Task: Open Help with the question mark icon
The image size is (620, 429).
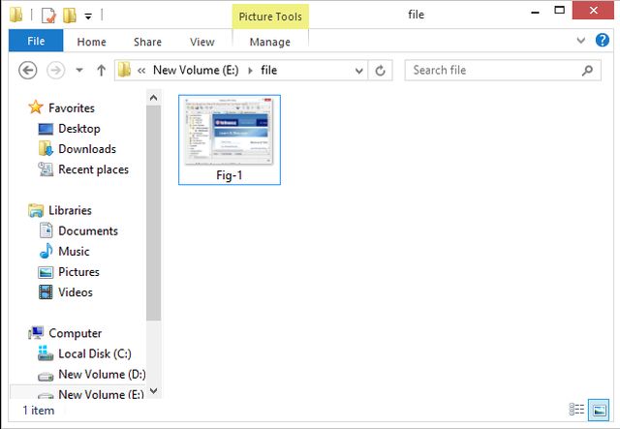Action: [x=603, y=40]
